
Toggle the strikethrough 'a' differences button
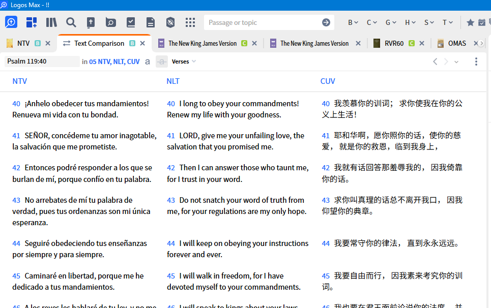point(162,61)
